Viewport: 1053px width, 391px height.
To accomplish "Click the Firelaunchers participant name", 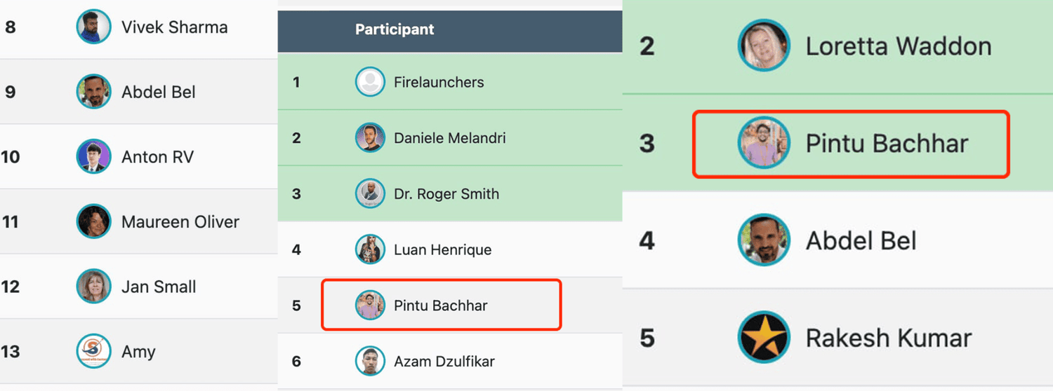I will click(x=439, y=82).
